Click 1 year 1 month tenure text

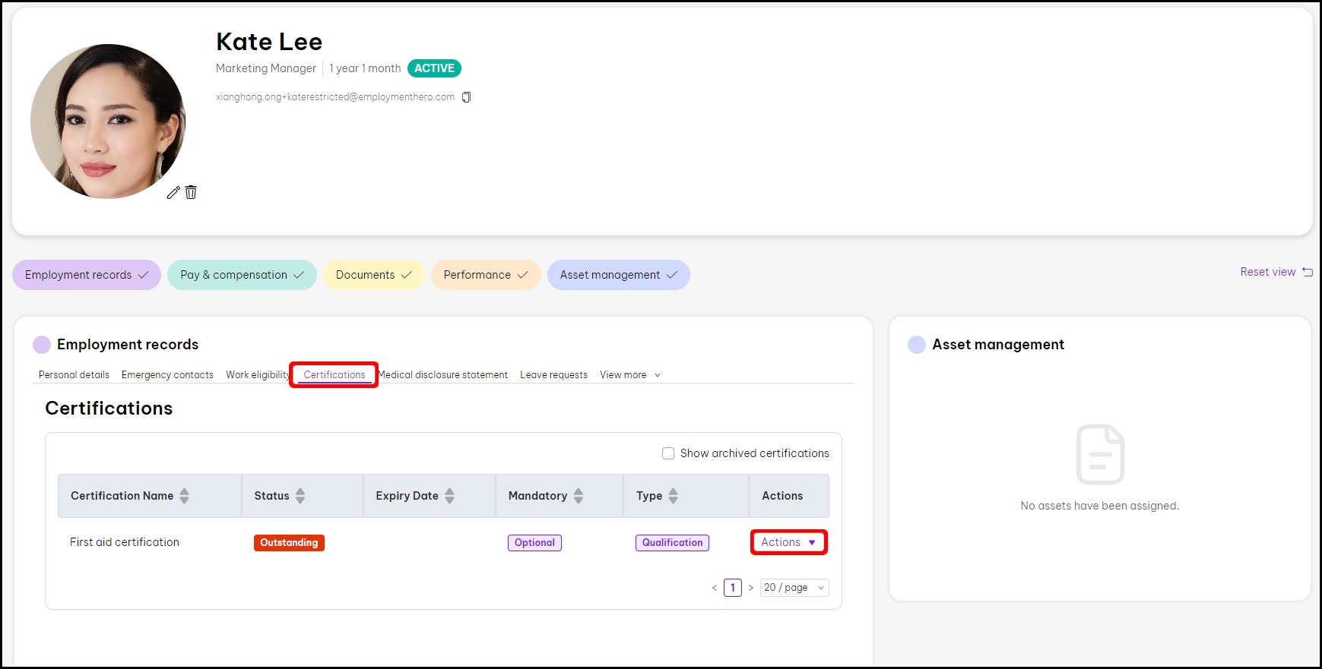click(365, 68)
